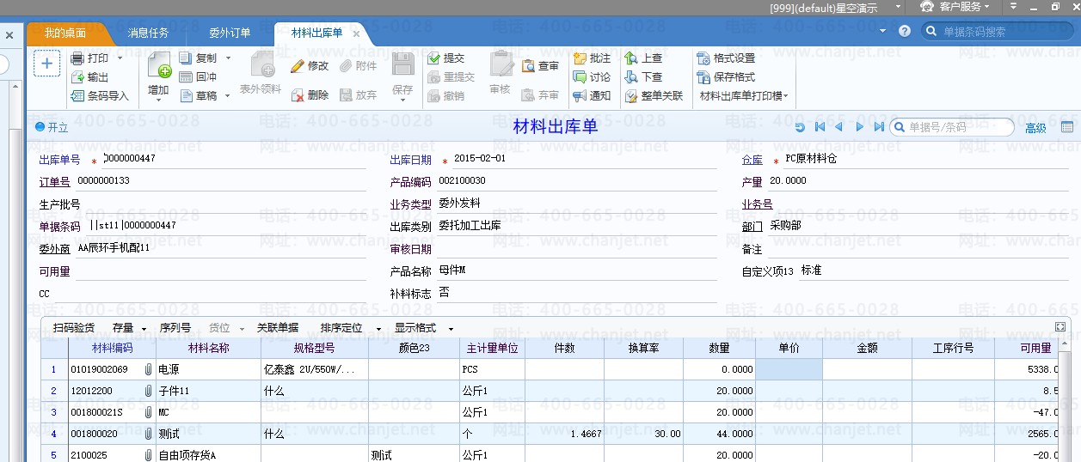
Task: Open the 材料出库单打印模 template dropdown
Action: (x=744, y=96)
